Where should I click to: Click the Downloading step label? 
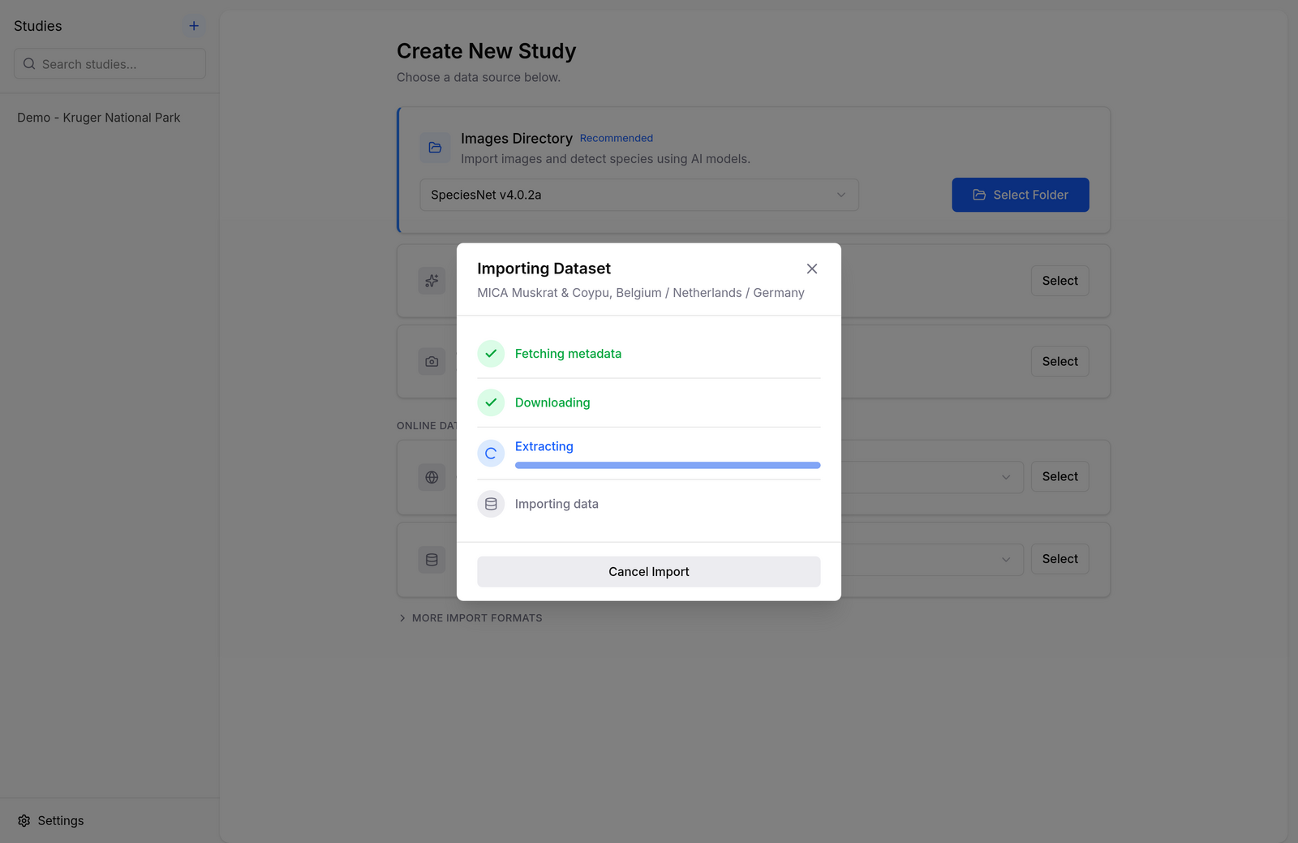[552, 402]
